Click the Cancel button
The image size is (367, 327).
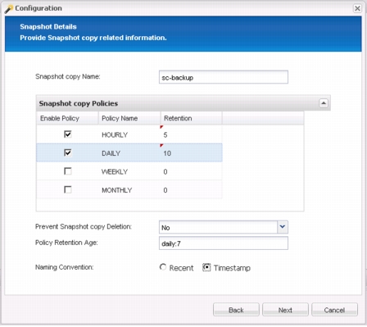click(x=334, y=310)
